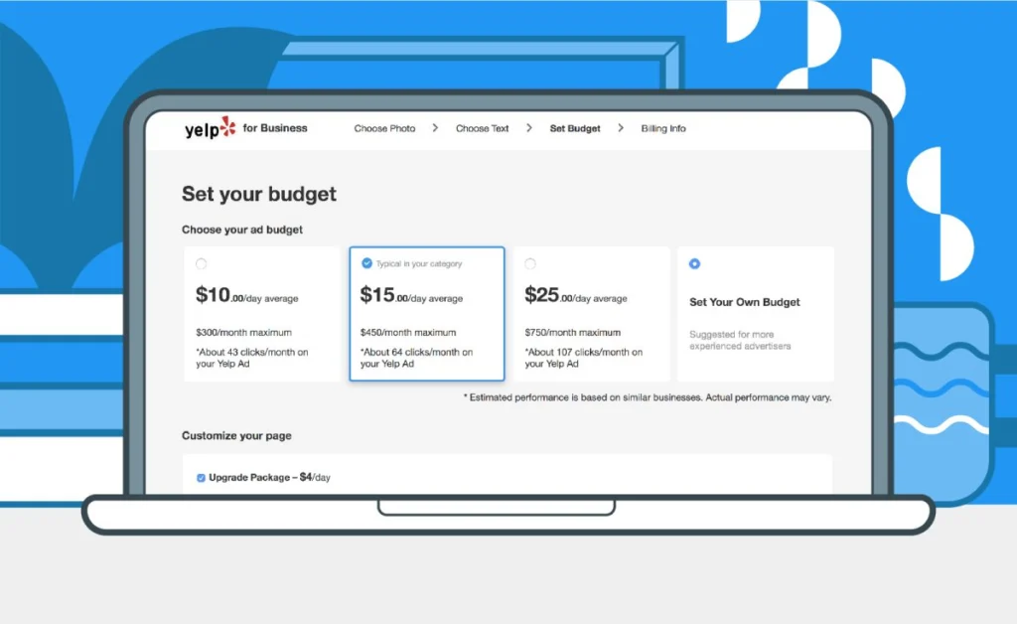Switch to the Choose Text step
The height and width of the screenshot is (624, 1017).
click(482, 128)
